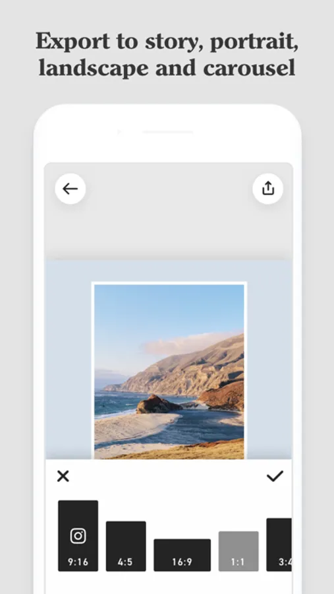Image resolution: width=334 pixels, height=594 pixels.
Task: Open the share export icon
Action: tap(268, 189)
